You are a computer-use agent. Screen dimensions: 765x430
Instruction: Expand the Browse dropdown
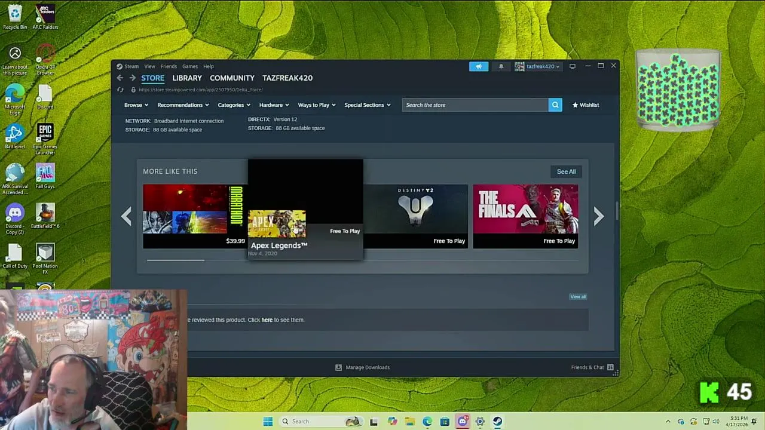136,105
